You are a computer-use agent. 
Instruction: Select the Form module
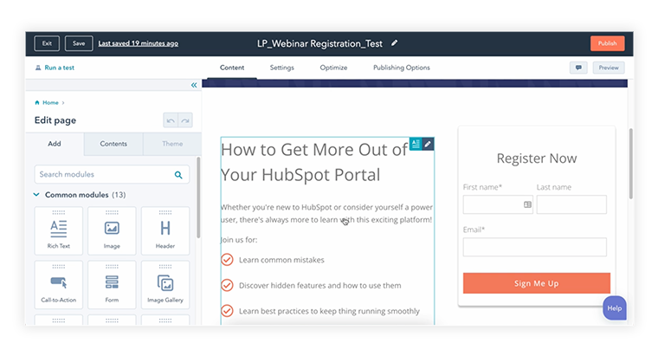tap(112, 285)
